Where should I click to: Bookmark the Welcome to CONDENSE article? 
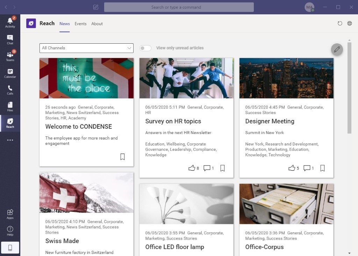pos(123,157)
